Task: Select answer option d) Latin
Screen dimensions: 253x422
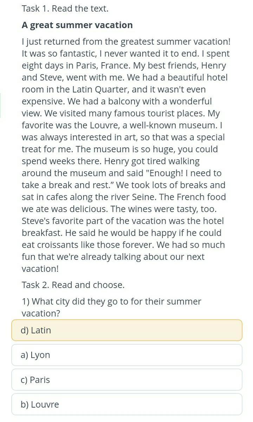Action: (x=126, y=330)
